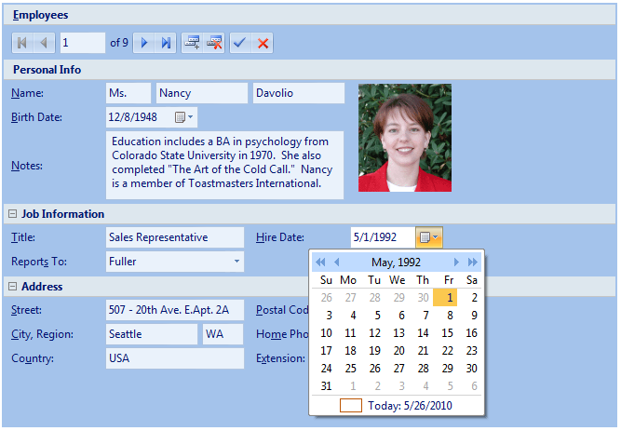Click the Title field with Sales Representative

tap(173, 237)
